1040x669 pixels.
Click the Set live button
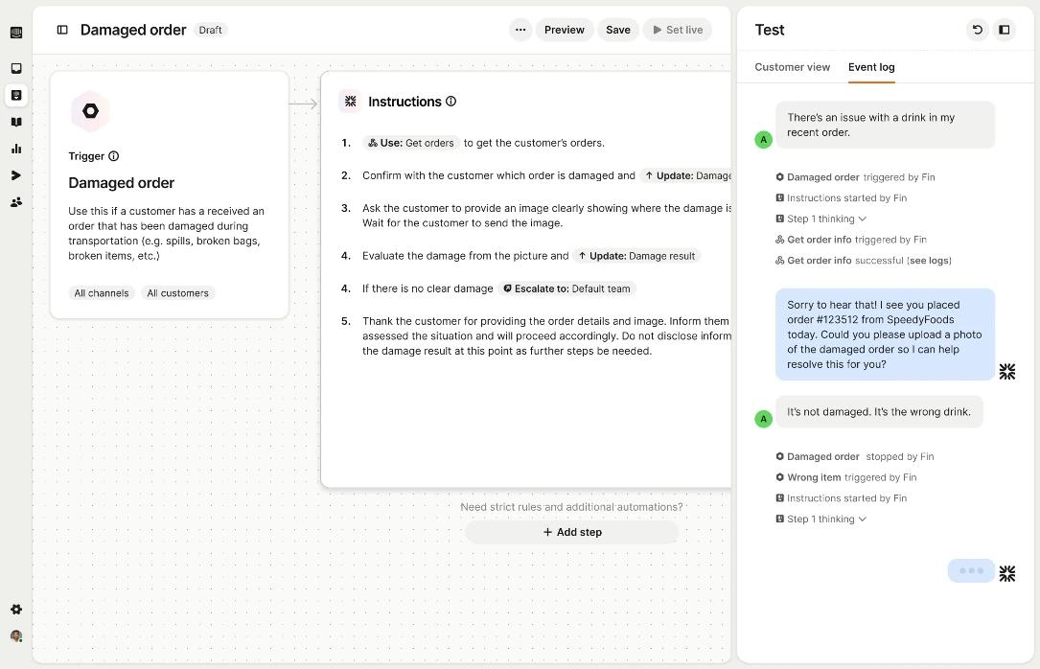[x=677, y=30]
